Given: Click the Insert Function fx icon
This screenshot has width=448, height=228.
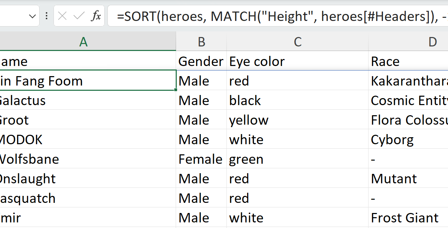Looking at the screenshot, I should coord(96,16).
